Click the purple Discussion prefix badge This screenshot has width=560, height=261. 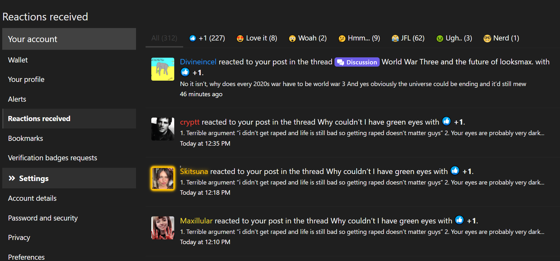(x=357, y=62)
